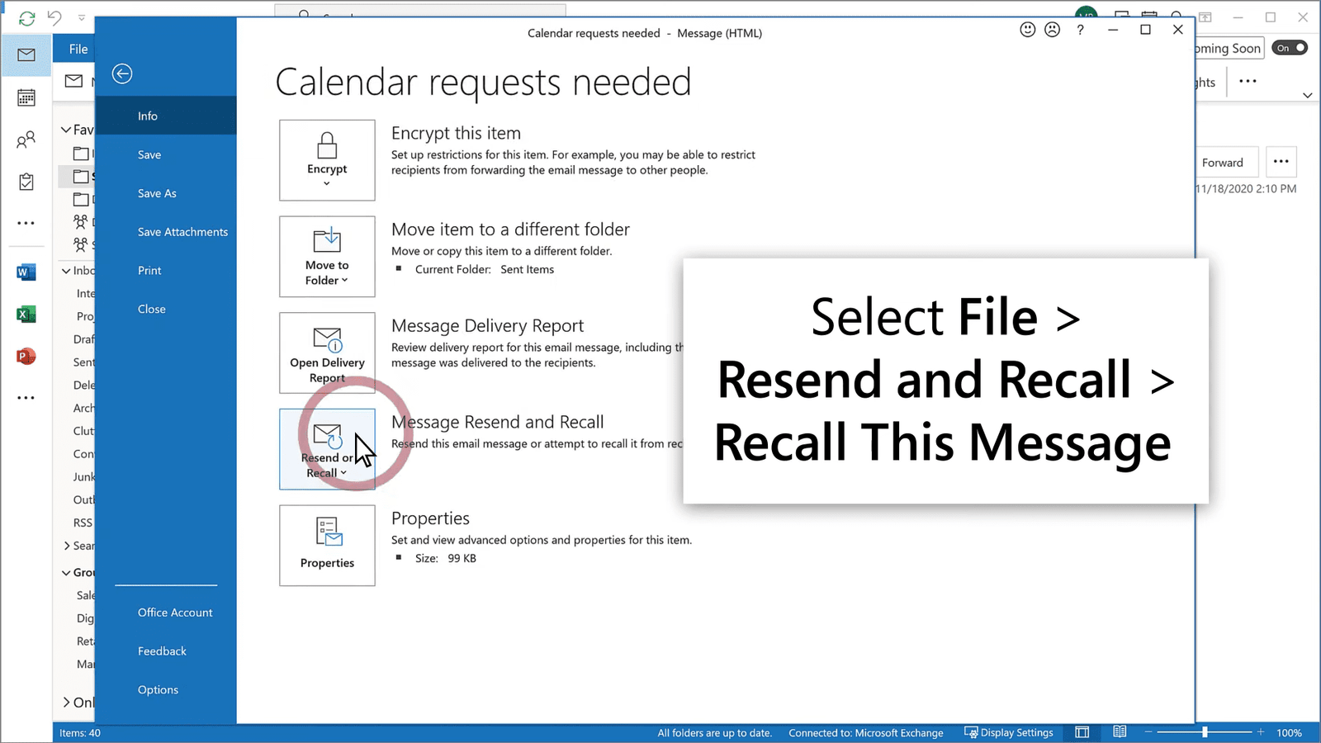Viewport: 1321px width, 743px height.
Task: Click the Word app icon in sidebar
Action: [26, 272]
